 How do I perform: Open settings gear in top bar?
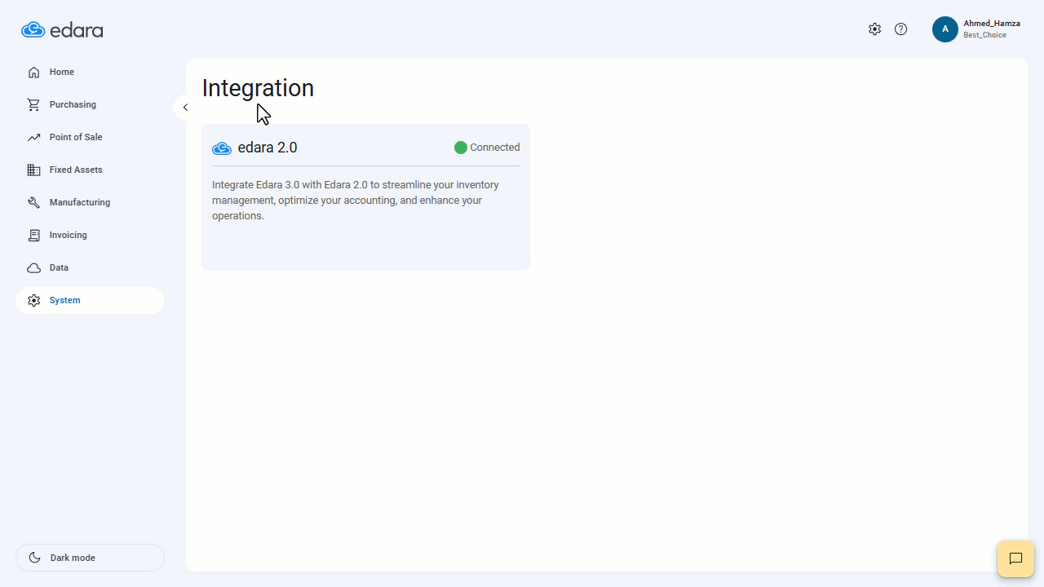click(874, 29)
